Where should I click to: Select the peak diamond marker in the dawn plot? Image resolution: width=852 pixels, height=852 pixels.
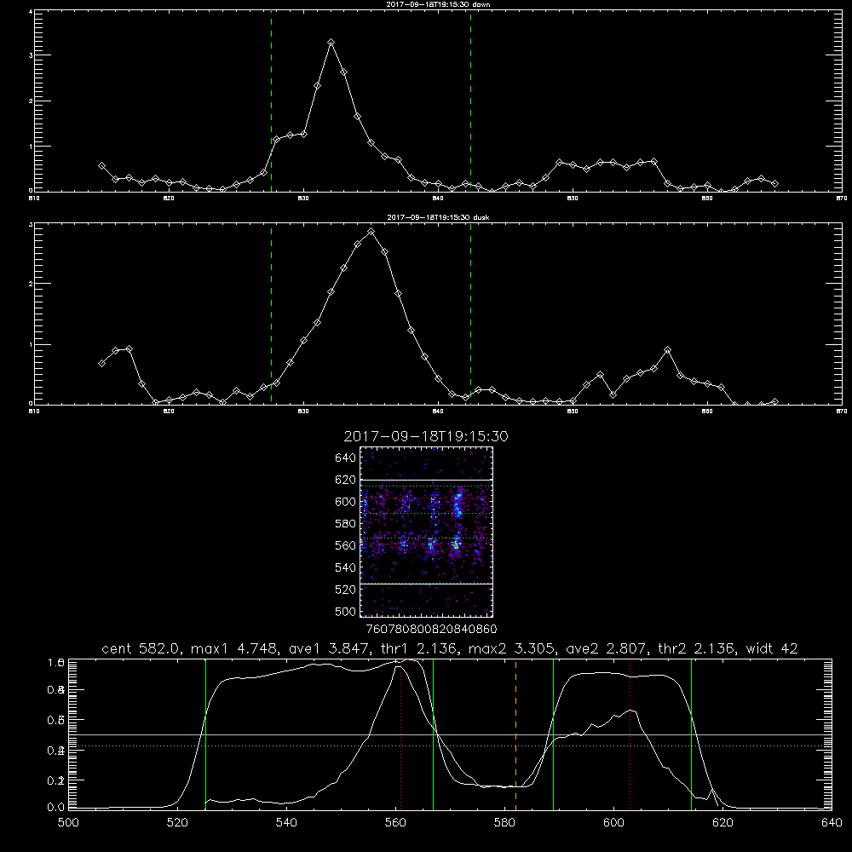click(331, 43)
